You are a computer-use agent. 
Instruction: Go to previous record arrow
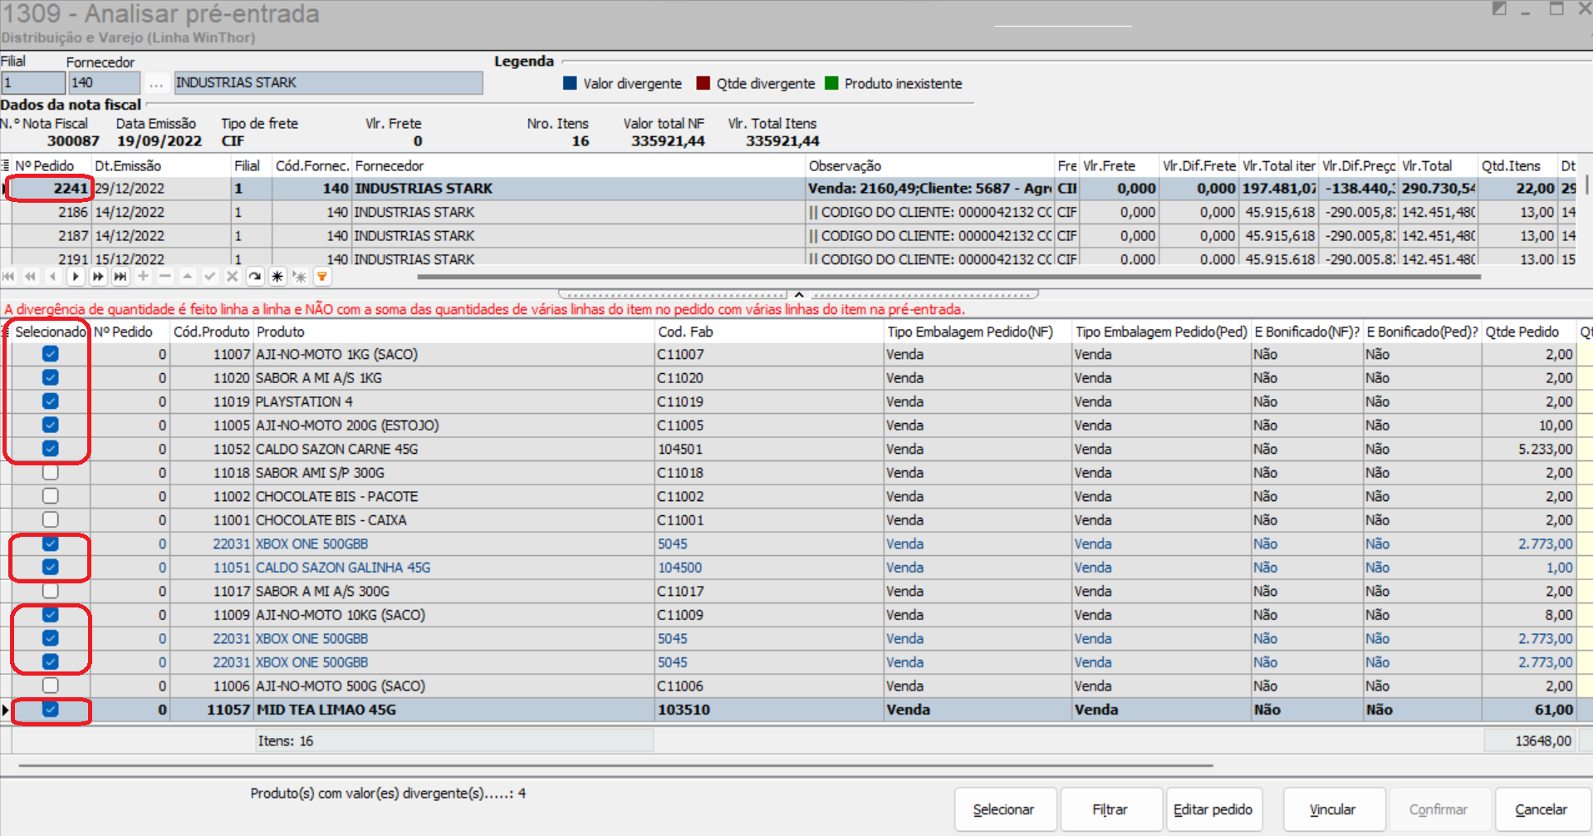coord(53,277)
